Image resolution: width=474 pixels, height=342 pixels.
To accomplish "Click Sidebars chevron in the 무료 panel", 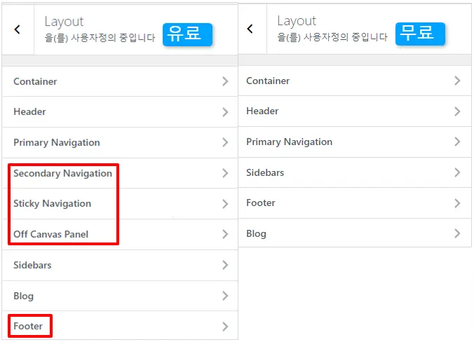I will click(x=458, y=172).
